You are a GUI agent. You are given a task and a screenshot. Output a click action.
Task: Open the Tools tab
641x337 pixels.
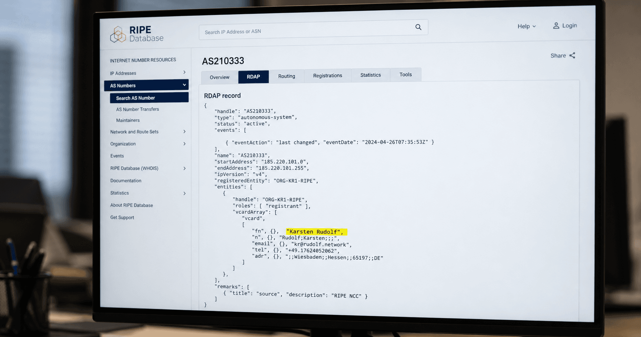click(x=405, y=75)
